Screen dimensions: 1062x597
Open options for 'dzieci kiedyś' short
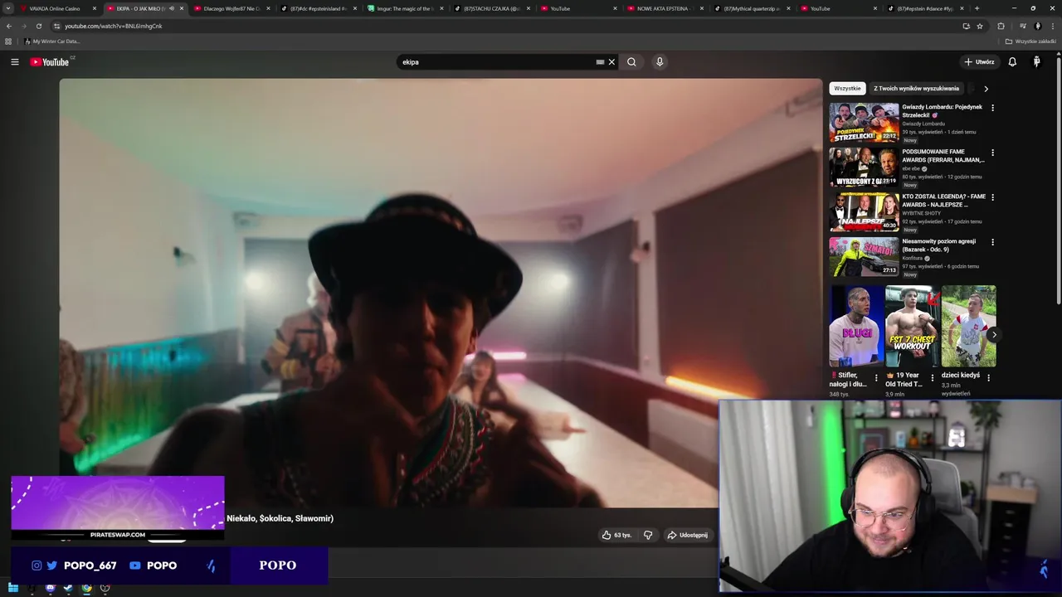click(988, 377)
